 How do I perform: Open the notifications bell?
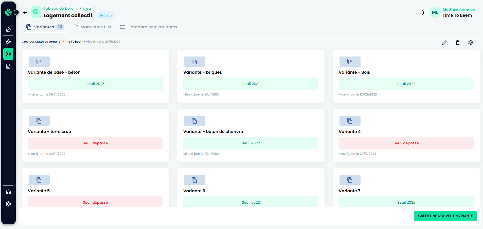422,12
